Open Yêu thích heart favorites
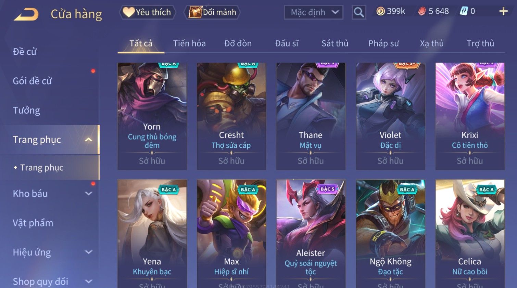Viewport: 517px width, 288px height. (147, 12)
